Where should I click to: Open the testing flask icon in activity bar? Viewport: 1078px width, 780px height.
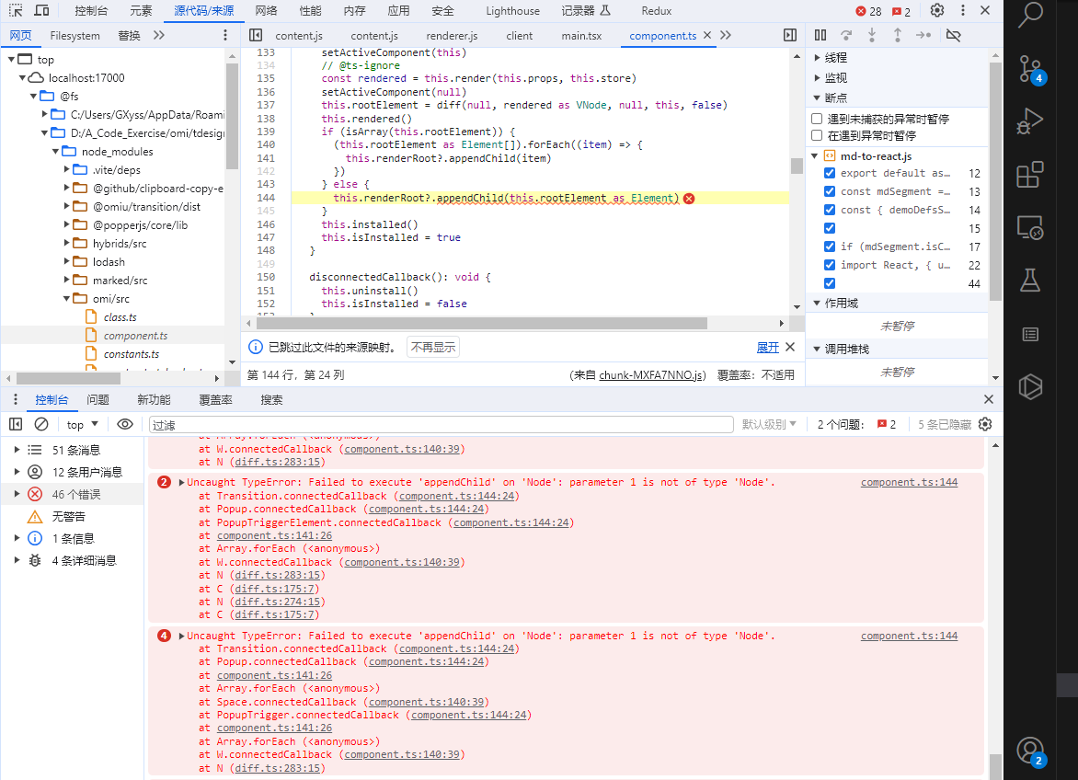point(1030,281)
